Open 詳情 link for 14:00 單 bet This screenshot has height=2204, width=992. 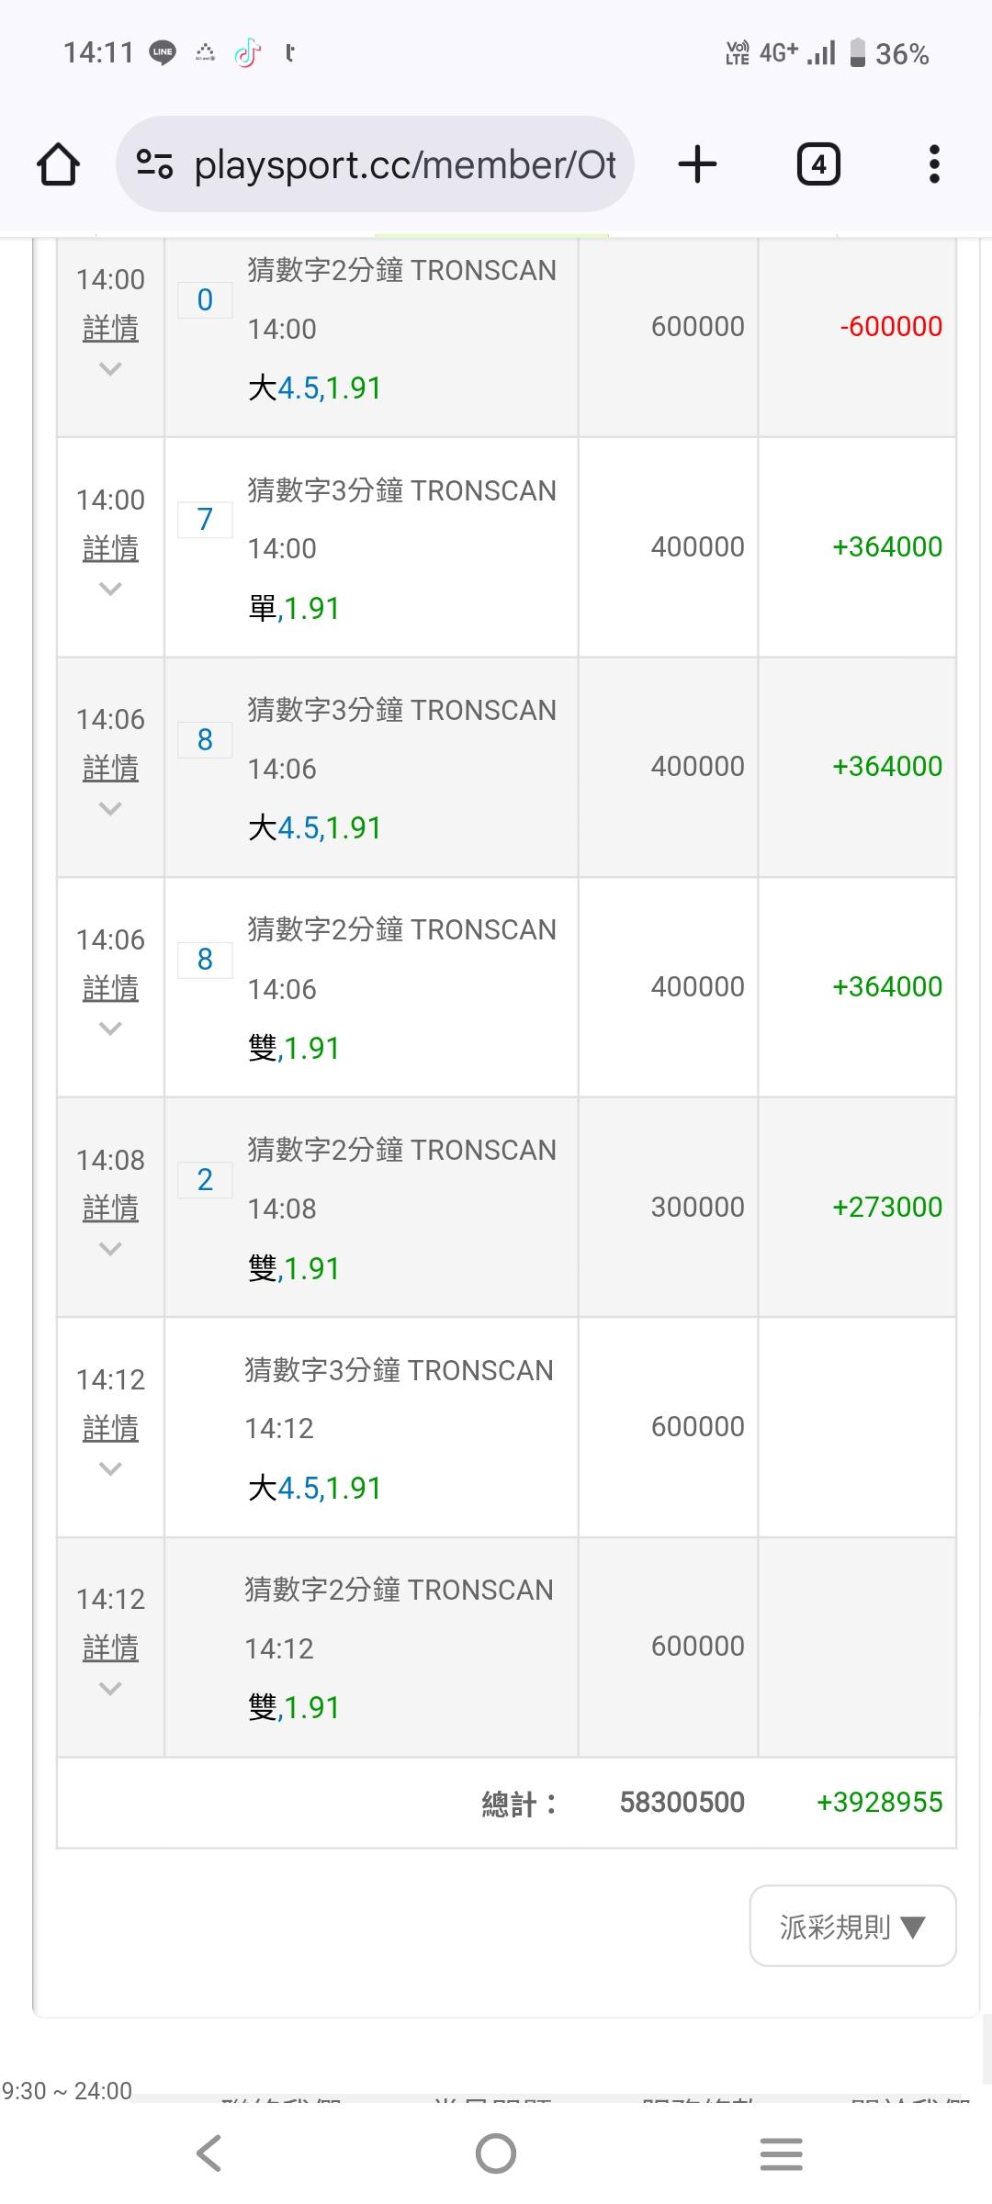point(110,549)
